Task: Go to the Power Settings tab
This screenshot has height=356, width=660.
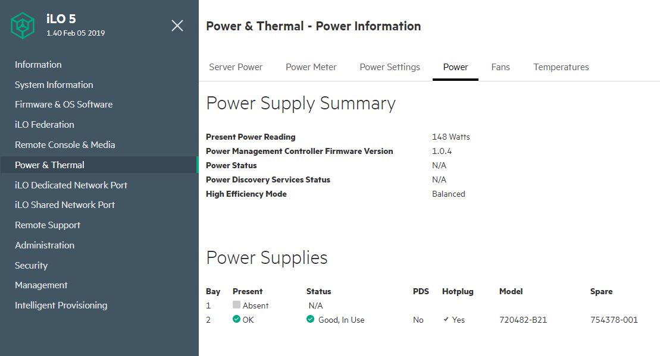Action: point(390,67)
